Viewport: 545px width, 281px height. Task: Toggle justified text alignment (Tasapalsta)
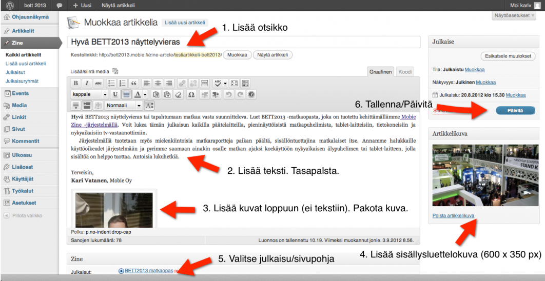126,94
